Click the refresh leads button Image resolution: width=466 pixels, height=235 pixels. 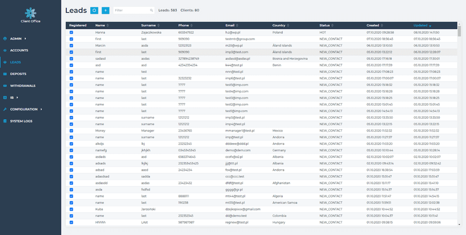94,10
